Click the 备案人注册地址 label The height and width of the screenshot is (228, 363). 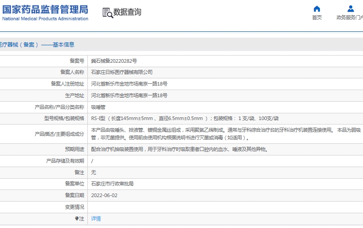pyautogui.click(x=68, y=84)
